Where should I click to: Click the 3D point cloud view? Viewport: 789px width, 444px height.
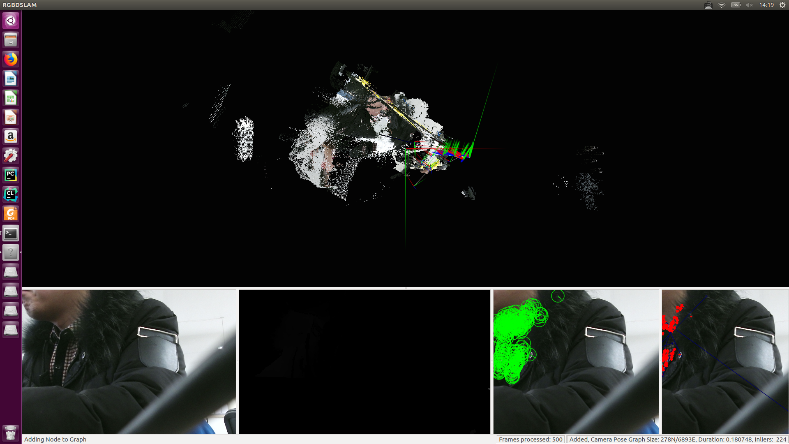(405, 148)
